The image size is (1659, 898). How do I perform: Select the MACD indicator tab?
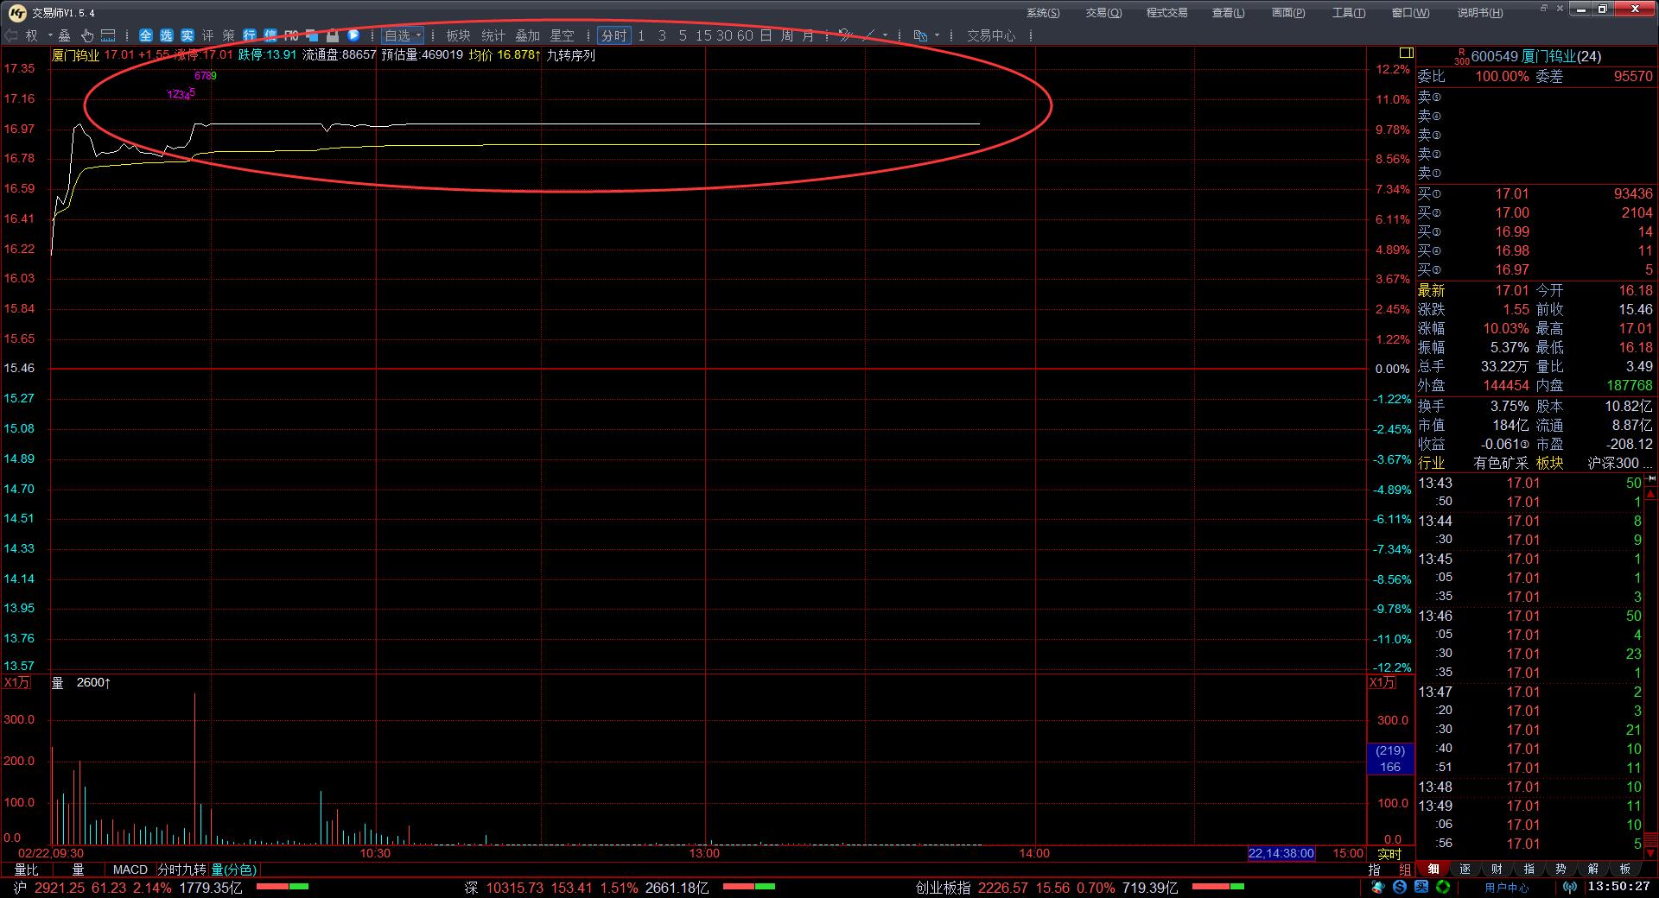(130, 870)
